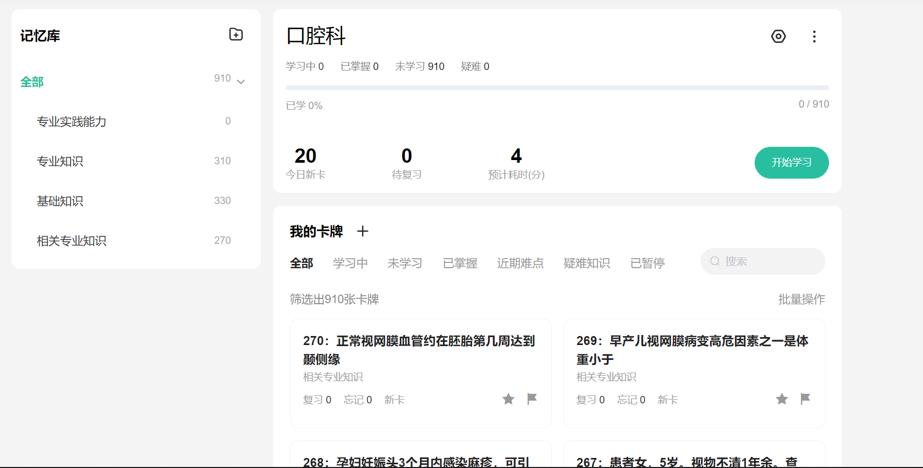This screenshot has width=923, height=468.
Task: Open the 口腔科 deck settings icon
Action: tap(779, 37)
